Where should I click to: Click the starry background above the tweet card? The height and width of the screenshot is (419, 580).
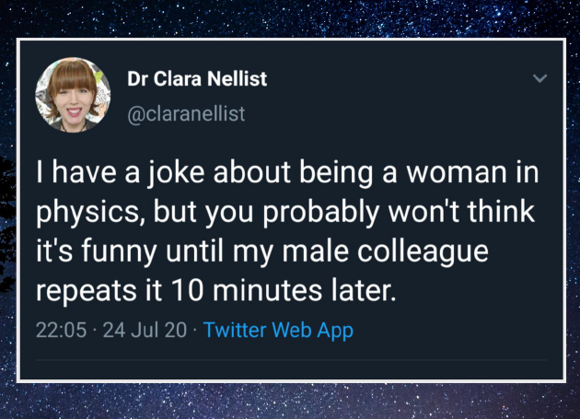(290, 18)
